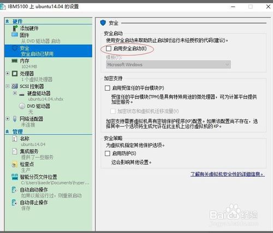Click the 未连接 network status text
The height and width of the screenshot is (233, 273).
(x=28, y=125)
